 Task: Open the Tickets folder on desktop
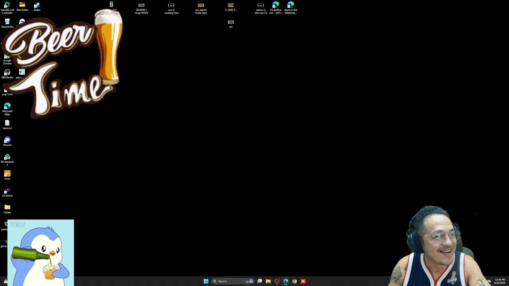[7, 209]
